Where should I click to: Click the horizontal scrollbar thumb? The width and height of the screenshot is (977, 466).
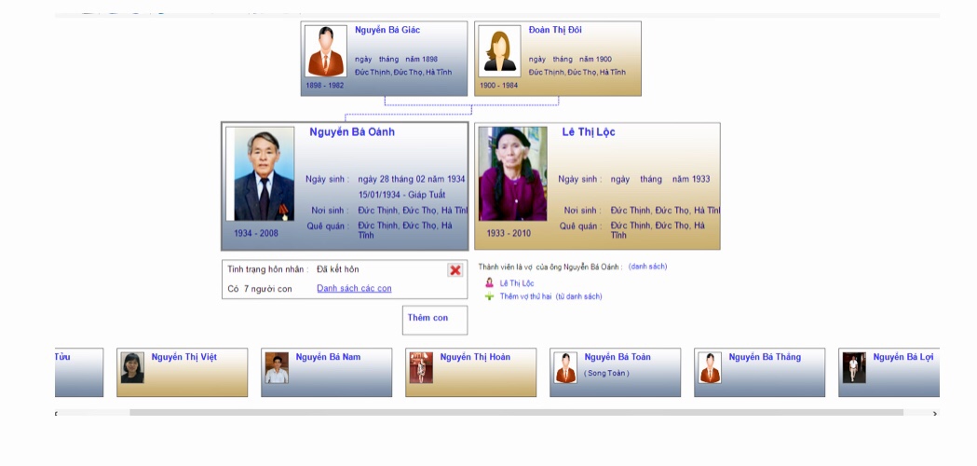point(516,413)
